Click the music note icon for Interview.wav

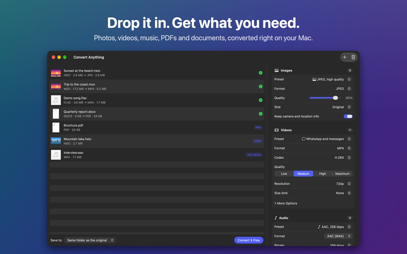tap(56, 155)
